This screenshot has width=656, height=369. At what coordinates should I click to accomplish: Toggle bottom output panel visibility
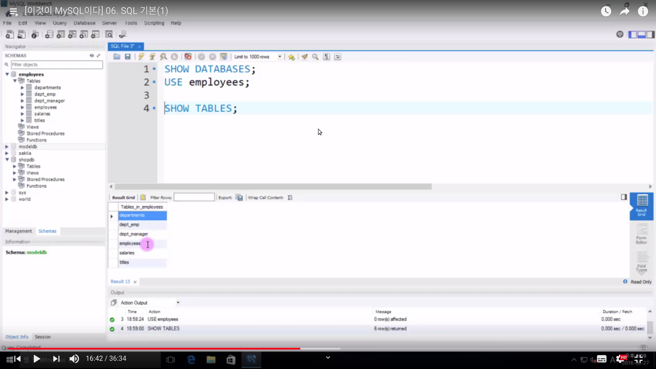(642, 35)
